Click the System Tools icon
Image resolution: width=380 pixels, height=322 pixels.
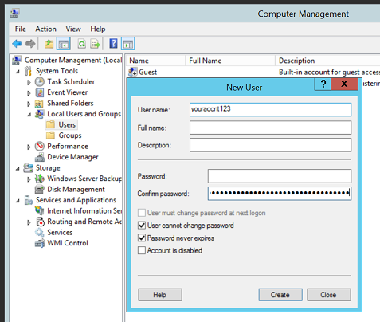(28, 71)
